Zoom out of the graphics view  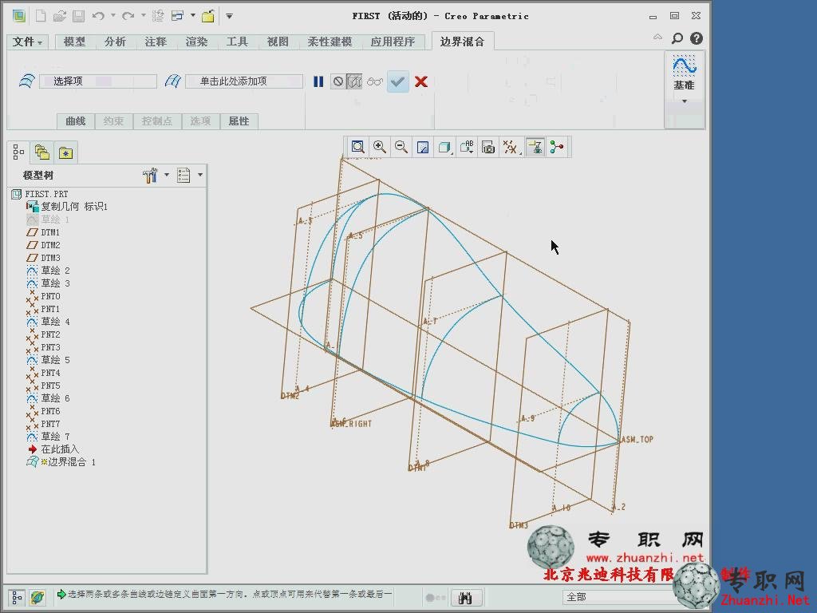[x=401, y=147]
